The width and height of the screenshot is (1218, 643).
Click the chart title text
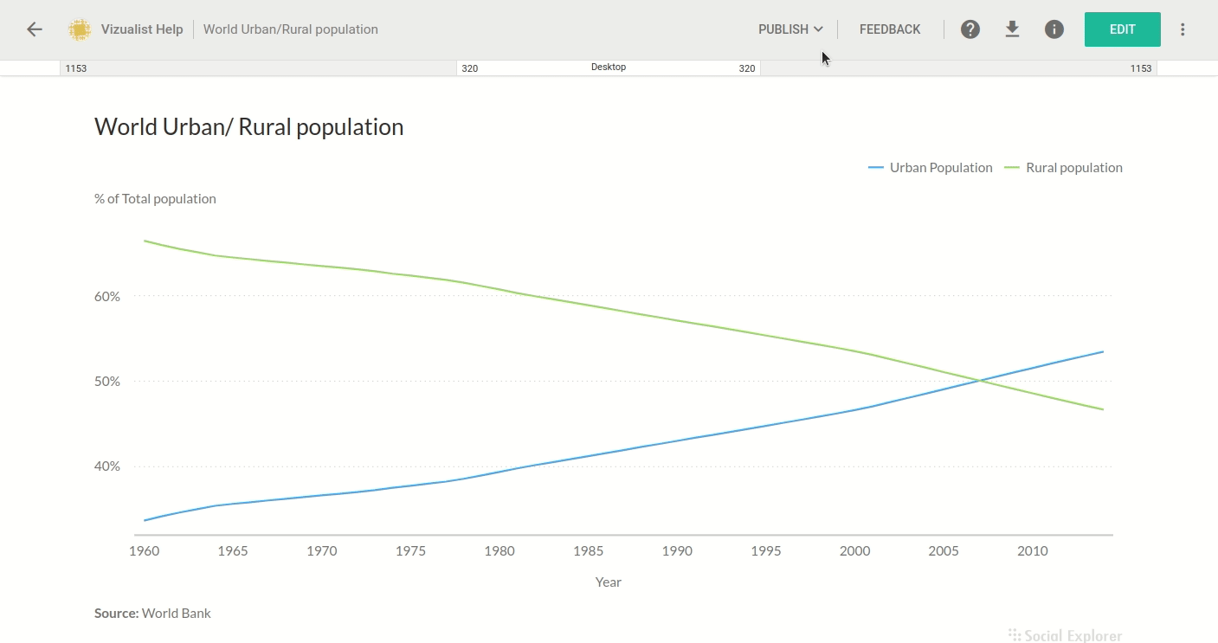248,127
